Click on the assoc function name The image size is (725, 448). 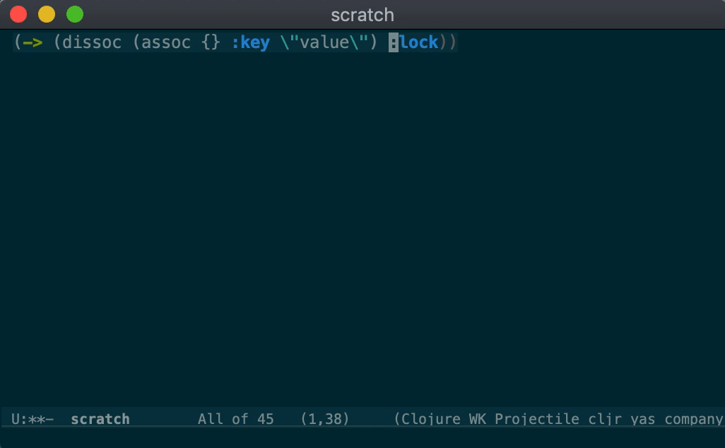166,42
